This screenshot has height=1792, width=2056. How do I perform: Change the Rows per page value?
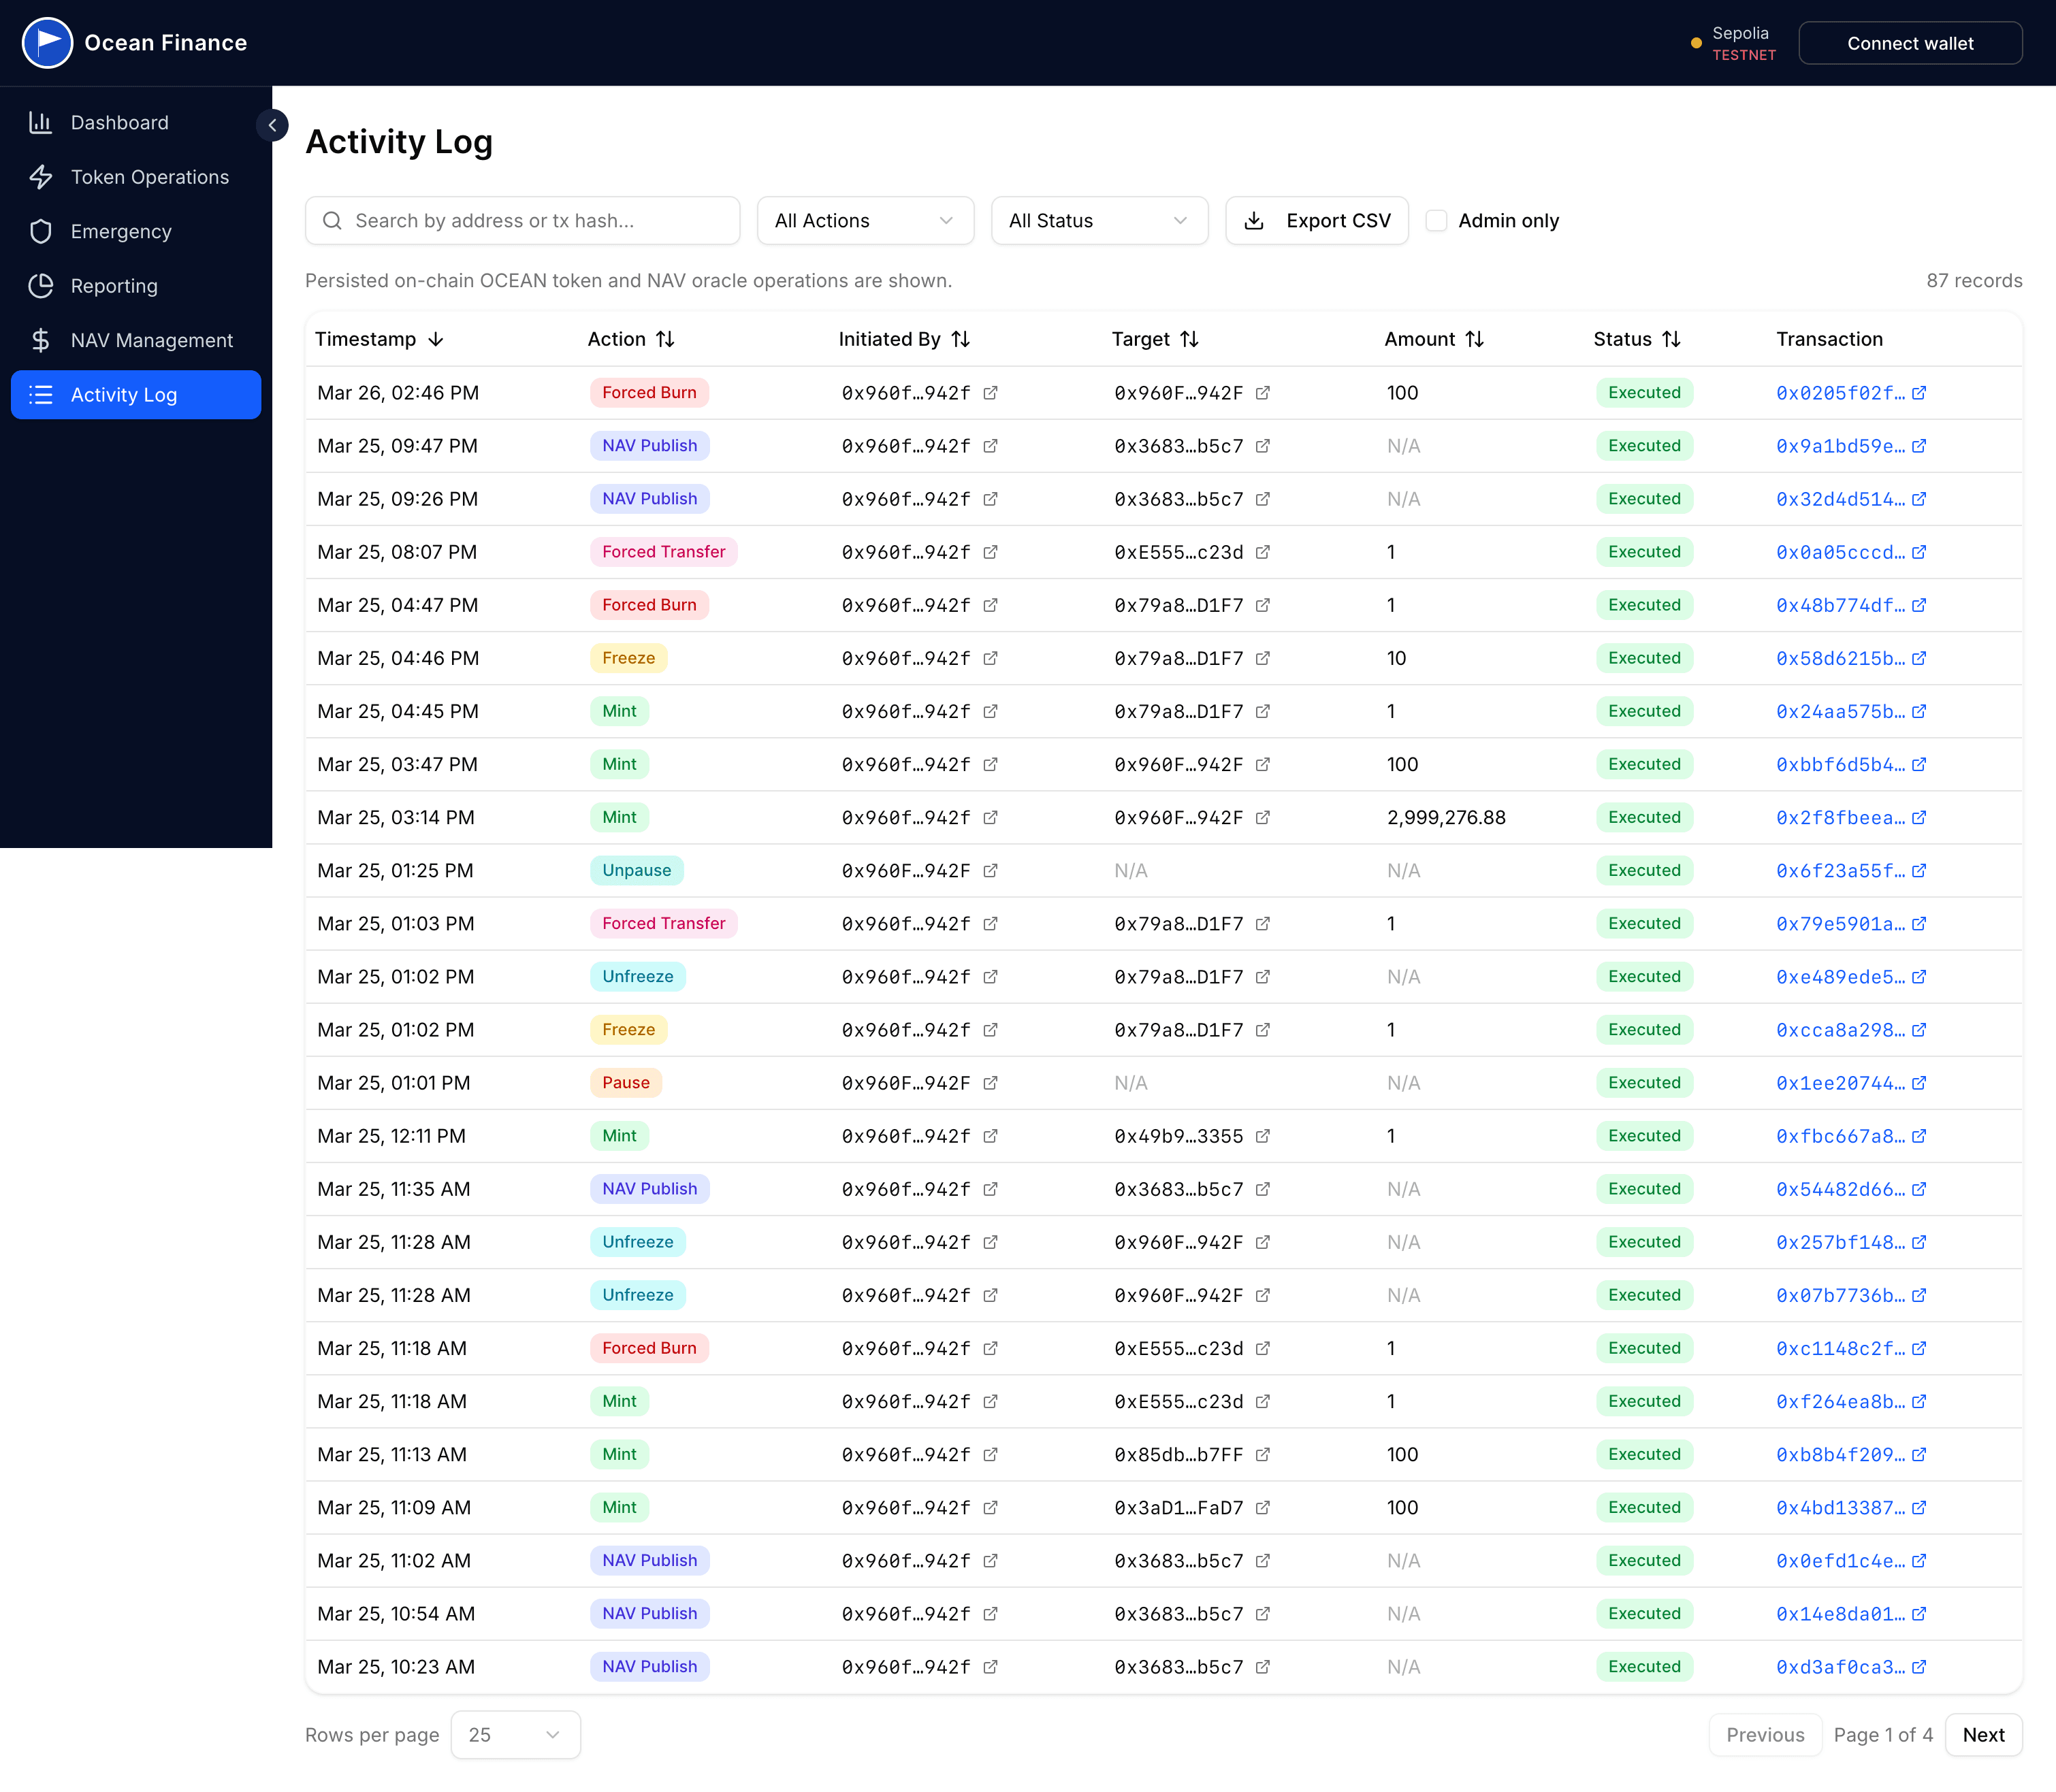514,1735
